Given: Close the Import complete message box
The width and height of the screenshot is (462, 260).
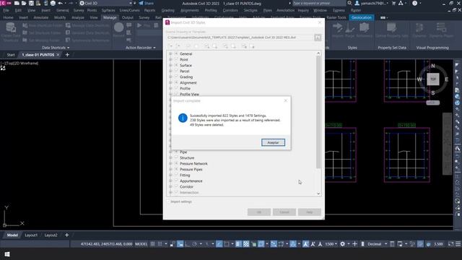Looking at the screenshot, I should point(286,100).
